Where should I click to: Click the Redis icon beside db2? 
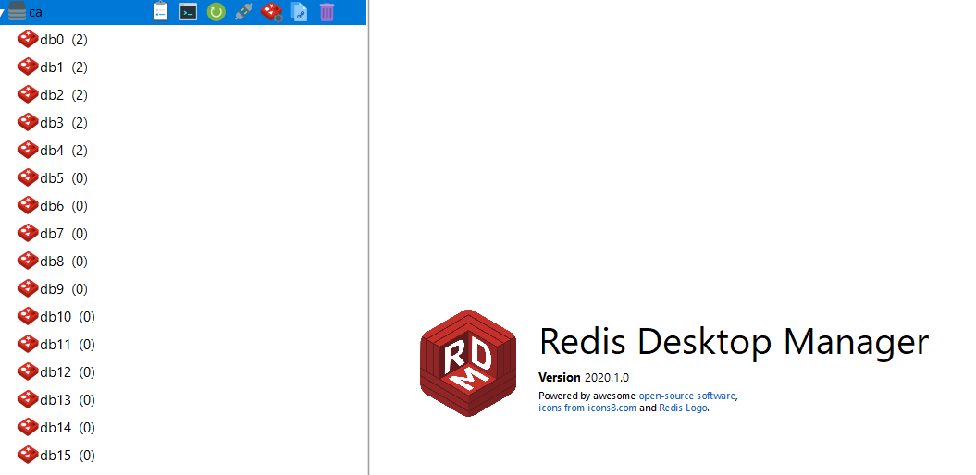28,94
